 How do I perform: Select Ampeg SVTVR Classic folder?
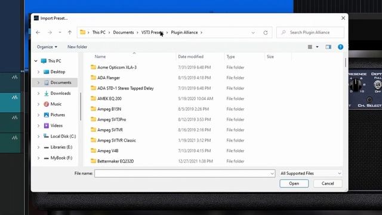pyautogui.click(x=116, y=140)
